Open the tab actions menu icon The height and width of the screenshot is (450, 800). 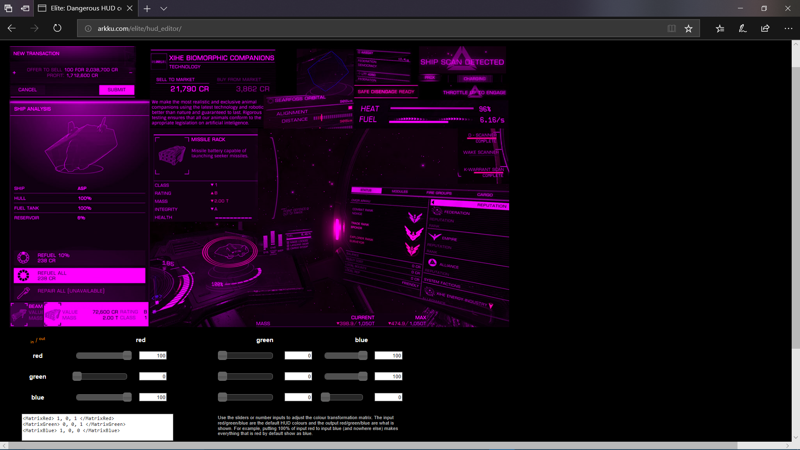point(8,8)
